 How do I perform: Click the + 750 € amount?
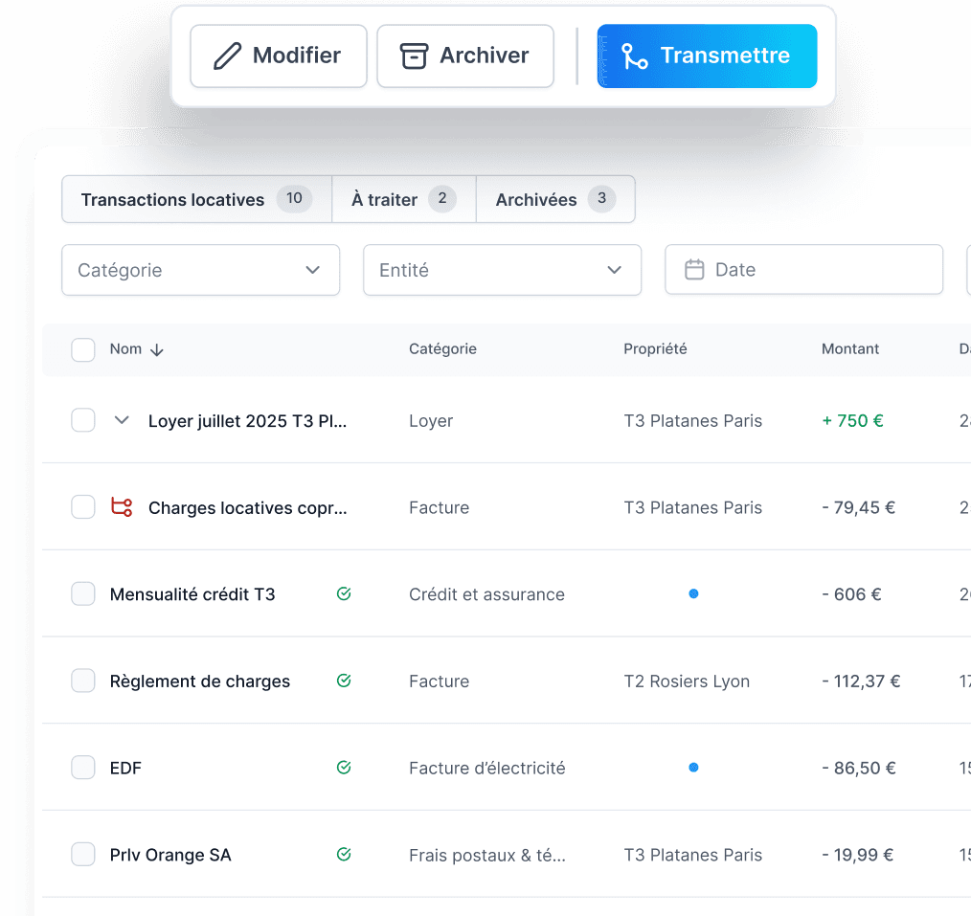852,421
